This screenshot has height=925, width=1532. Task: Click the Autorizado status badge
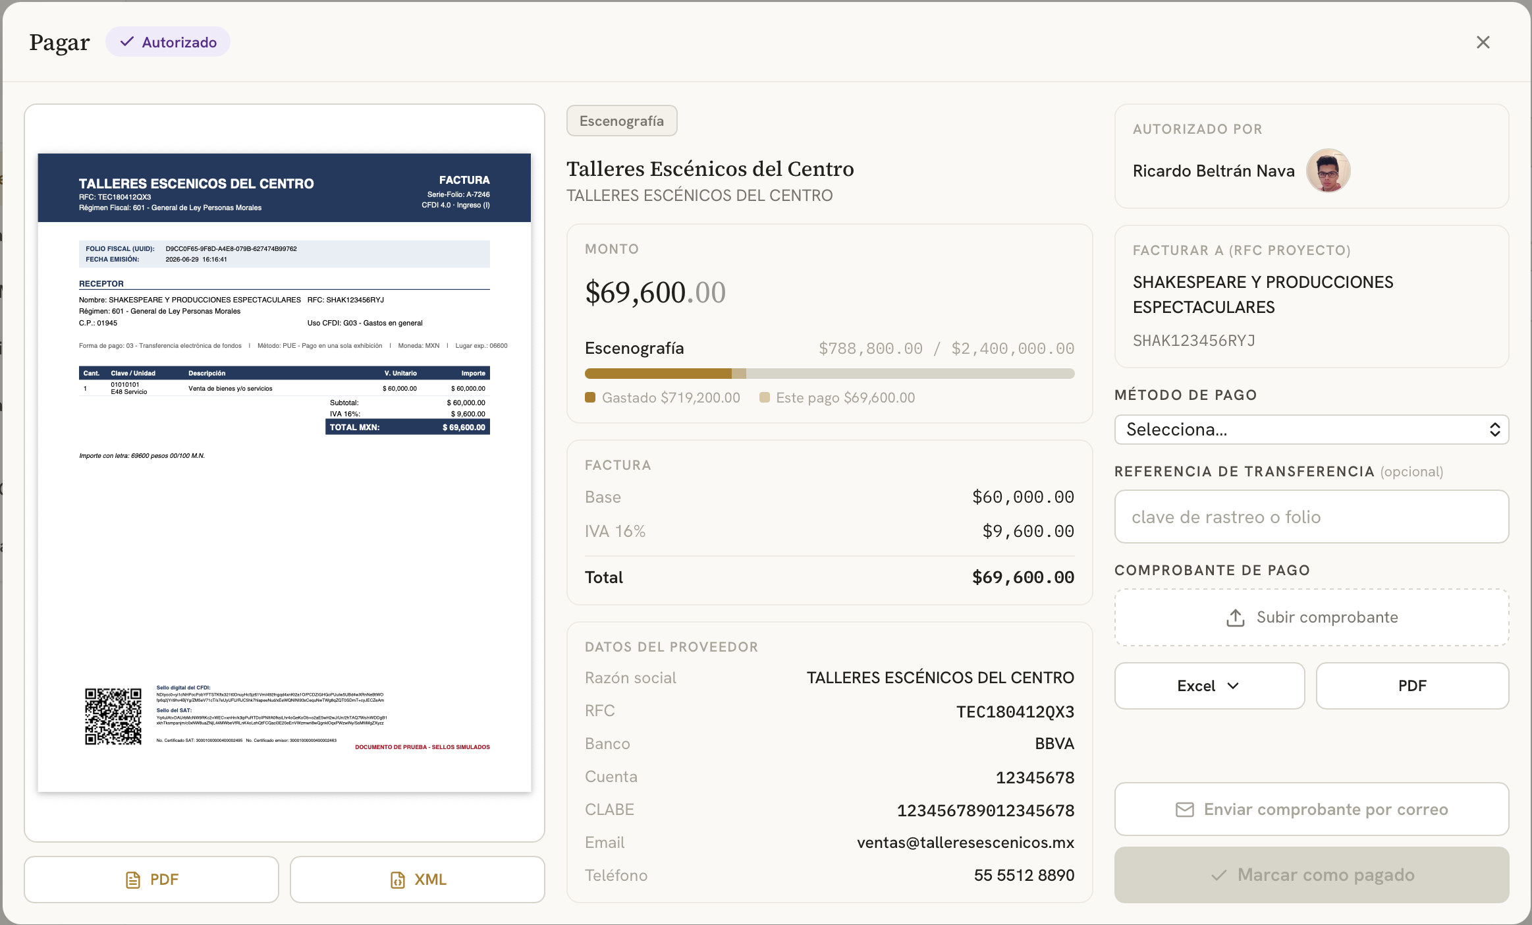pos(168,42)
